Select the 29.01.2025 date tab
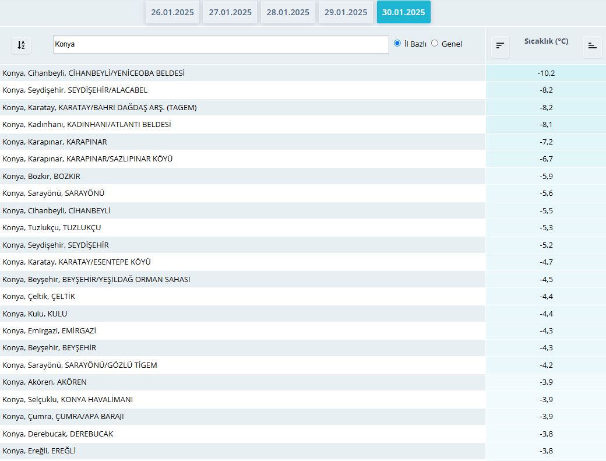 346,12
